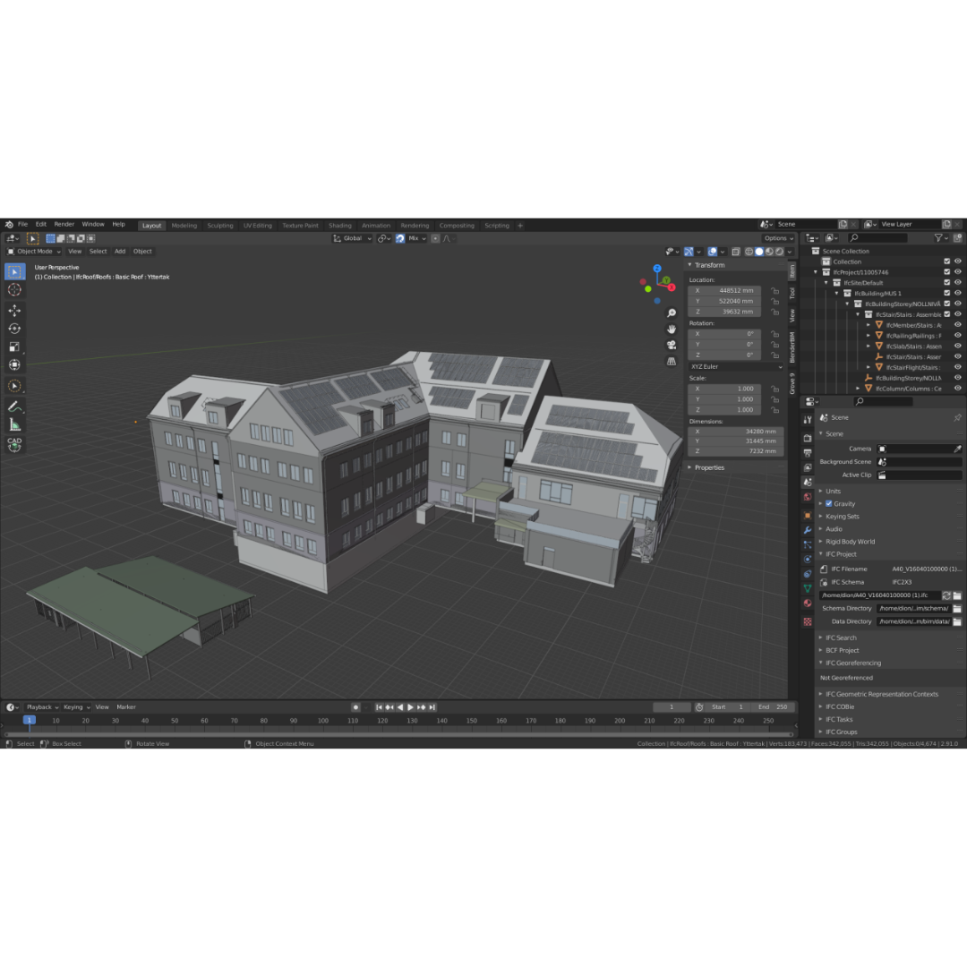
Task: Select the Measure tool
Action: (x=14, y=424)
